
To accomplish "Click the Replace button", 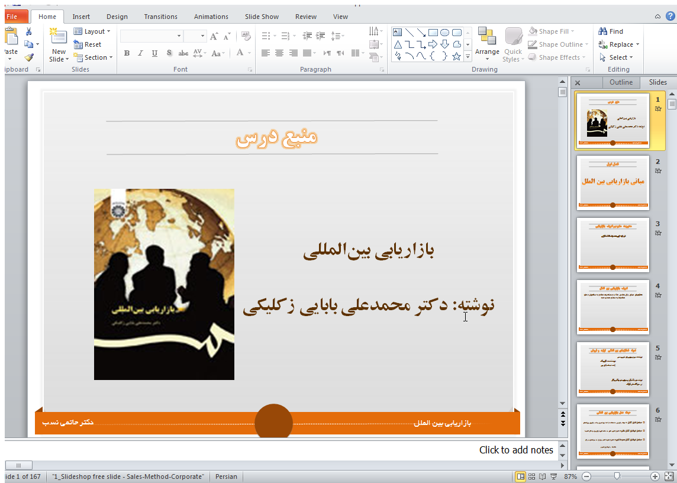I will tap(619, 44).
